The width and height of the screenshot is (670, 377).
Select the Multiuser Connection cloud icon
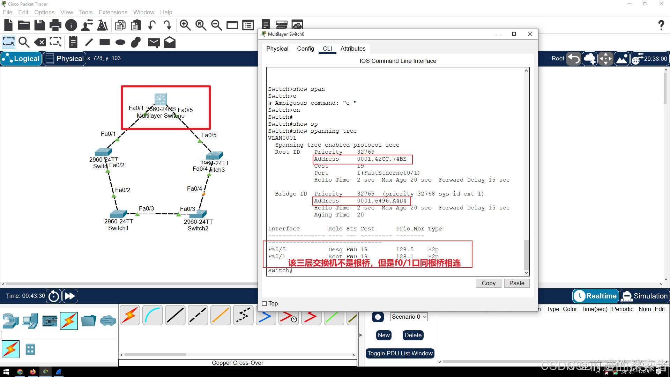108,320
